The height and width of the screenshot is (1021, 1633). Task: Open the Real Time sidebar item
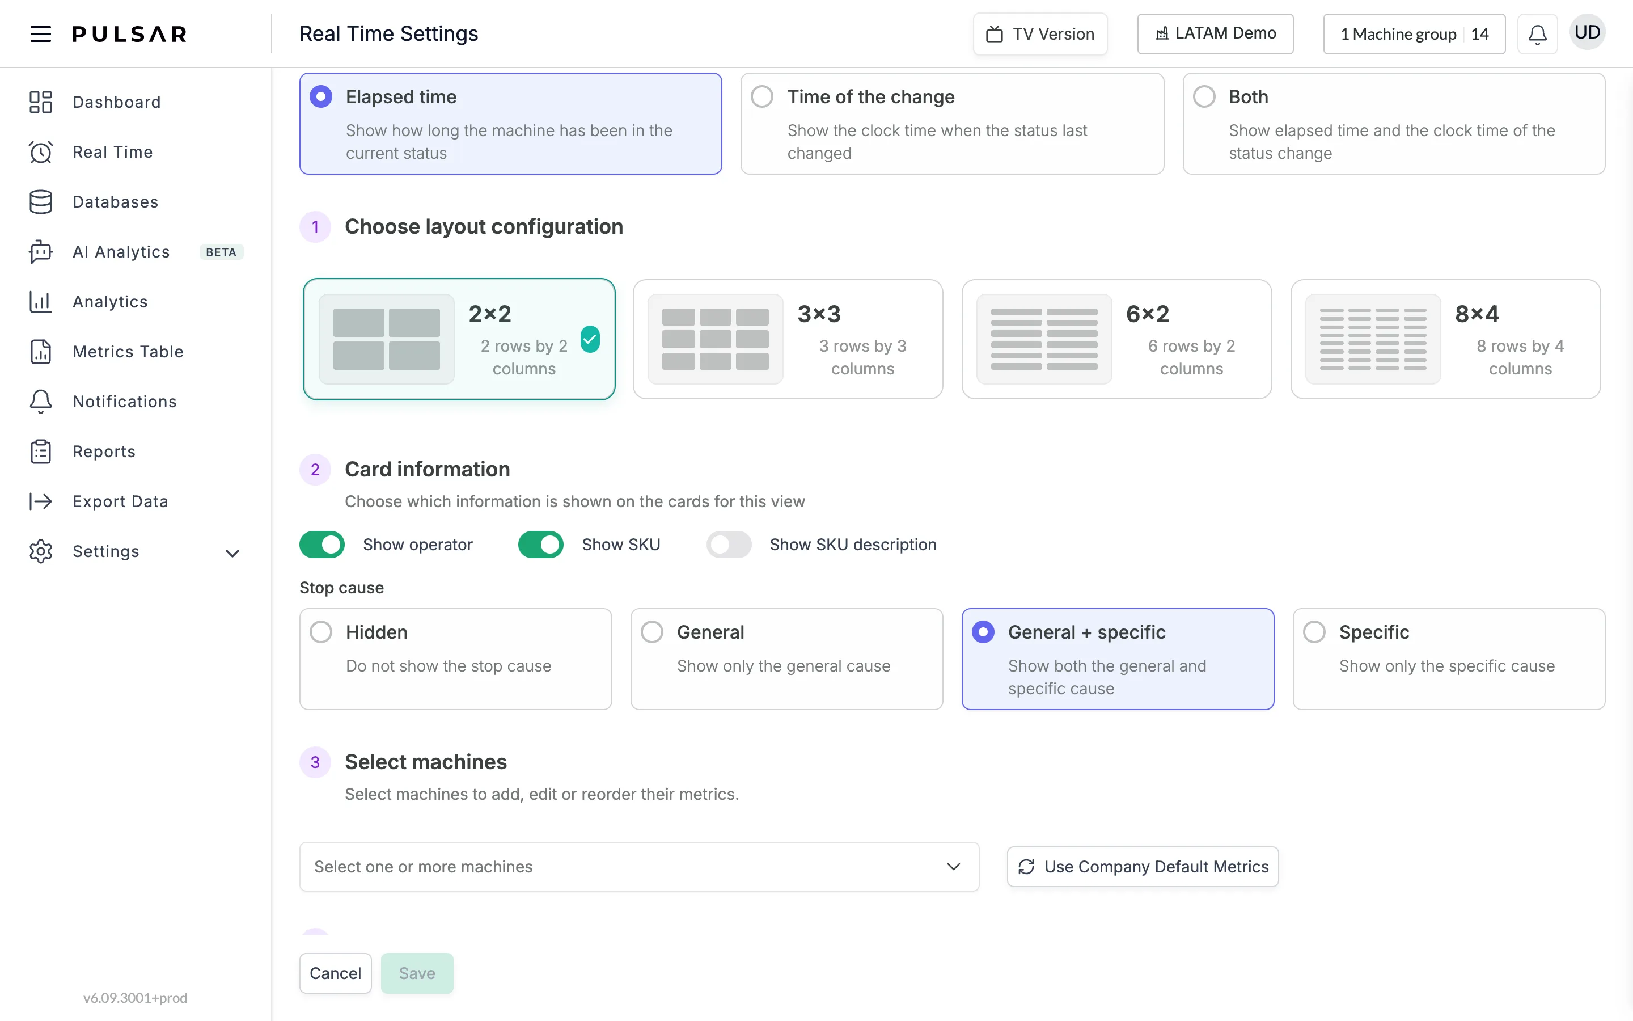pos(112,152)
